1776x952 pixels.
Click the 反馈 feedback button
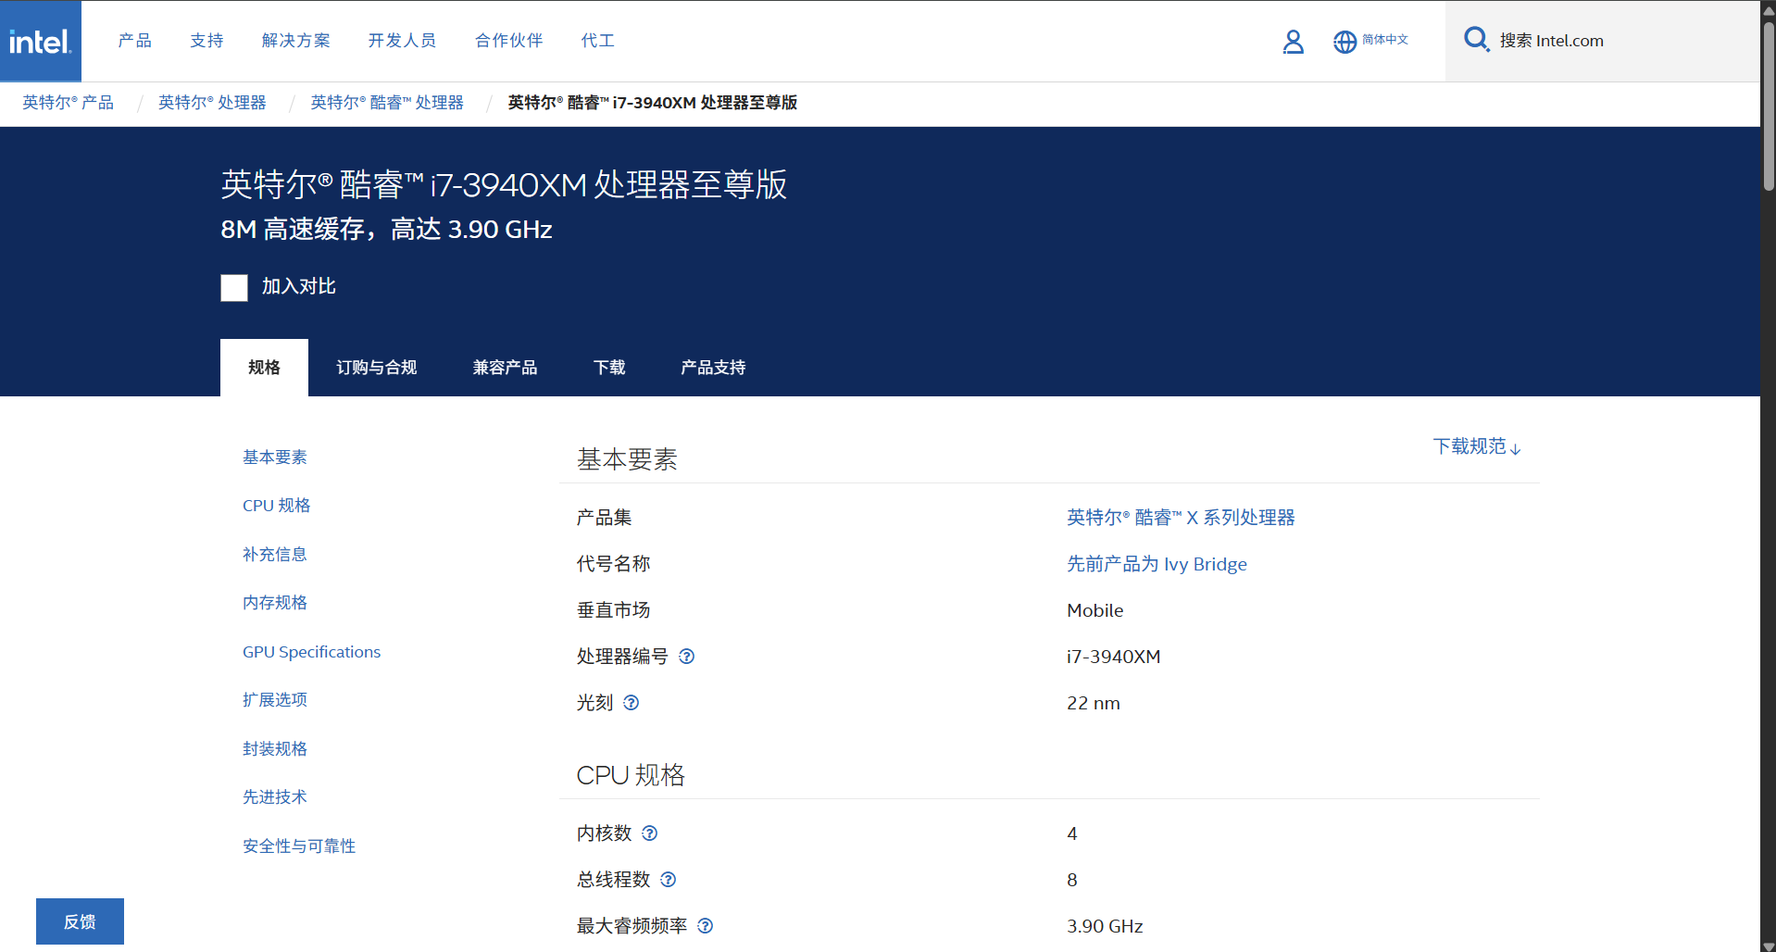80,921
